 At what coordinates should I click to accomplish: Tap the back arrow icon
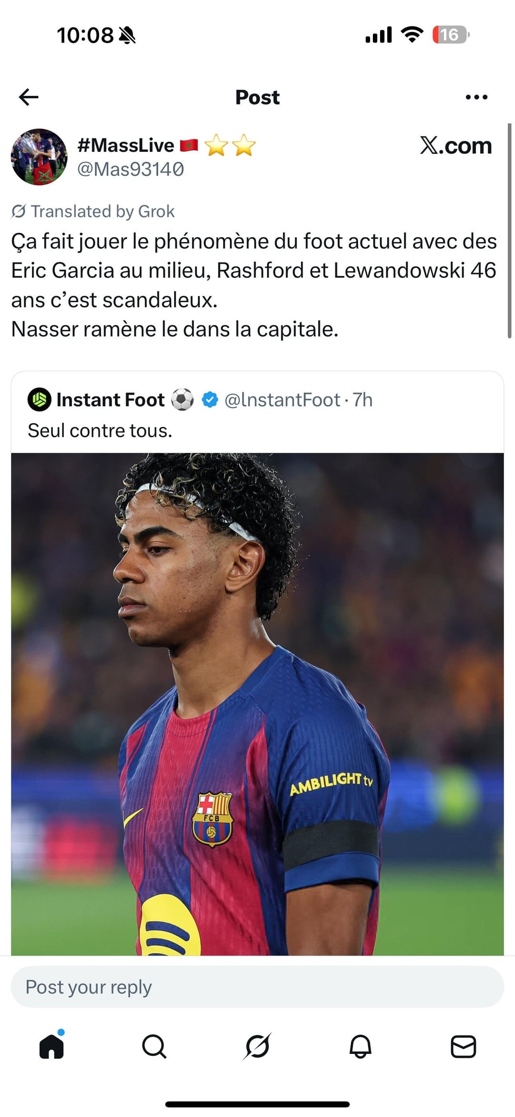[x=29, y=97]
